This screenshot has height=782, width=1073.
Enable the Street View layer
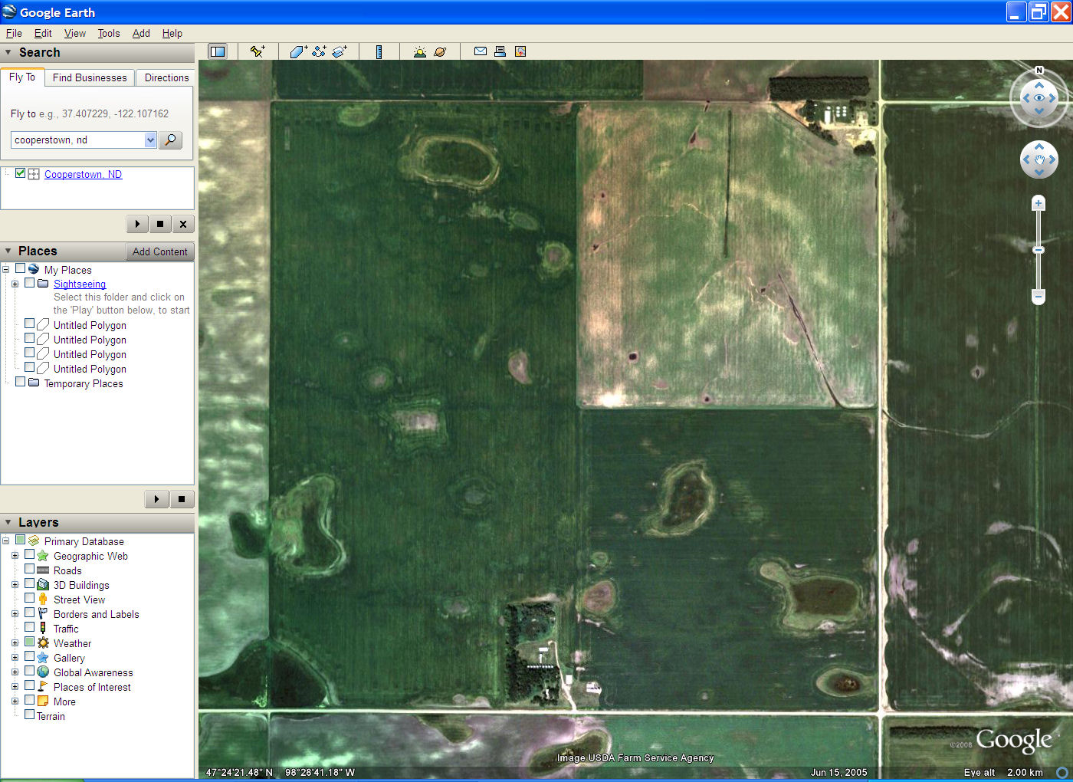coord(29,598)
